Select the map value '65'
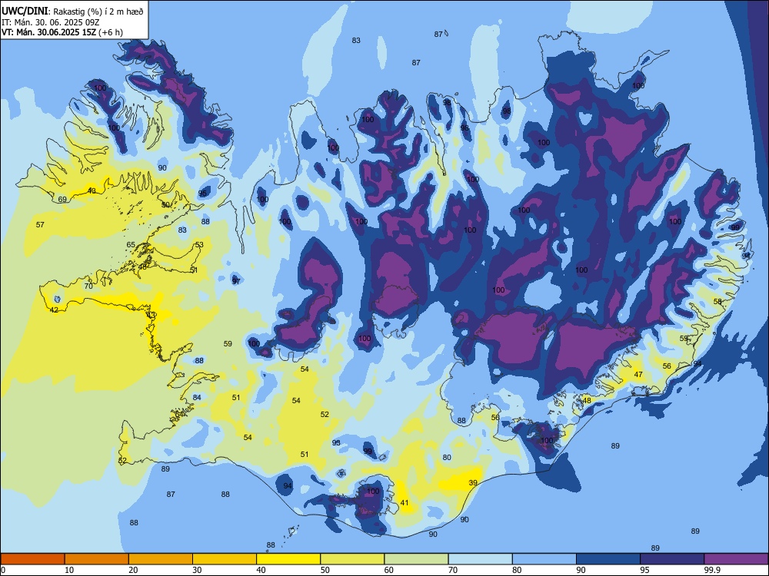 click(x=131, y=245)
